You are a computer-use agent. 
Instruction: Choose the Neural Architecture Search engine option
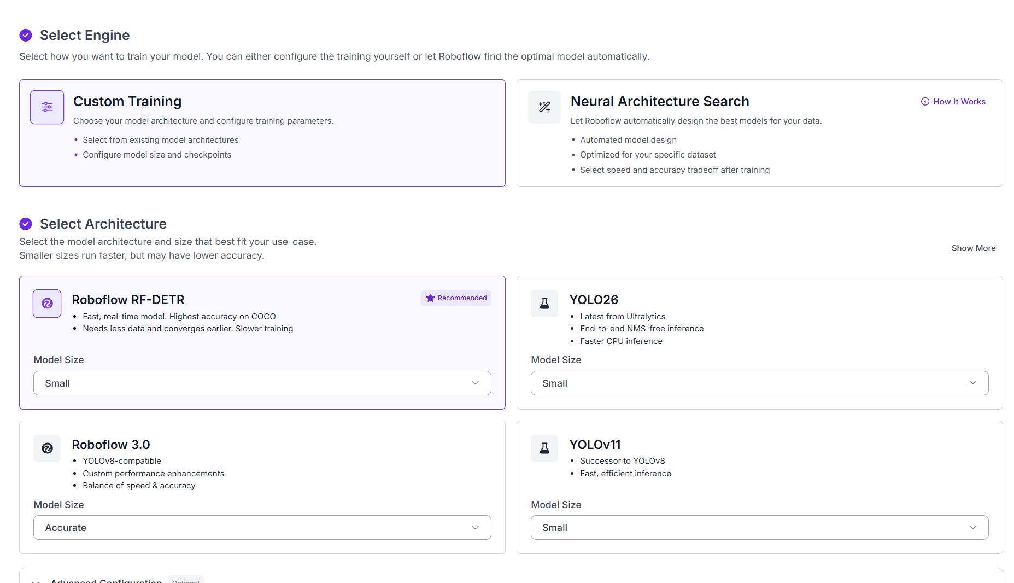click(760, 133)
